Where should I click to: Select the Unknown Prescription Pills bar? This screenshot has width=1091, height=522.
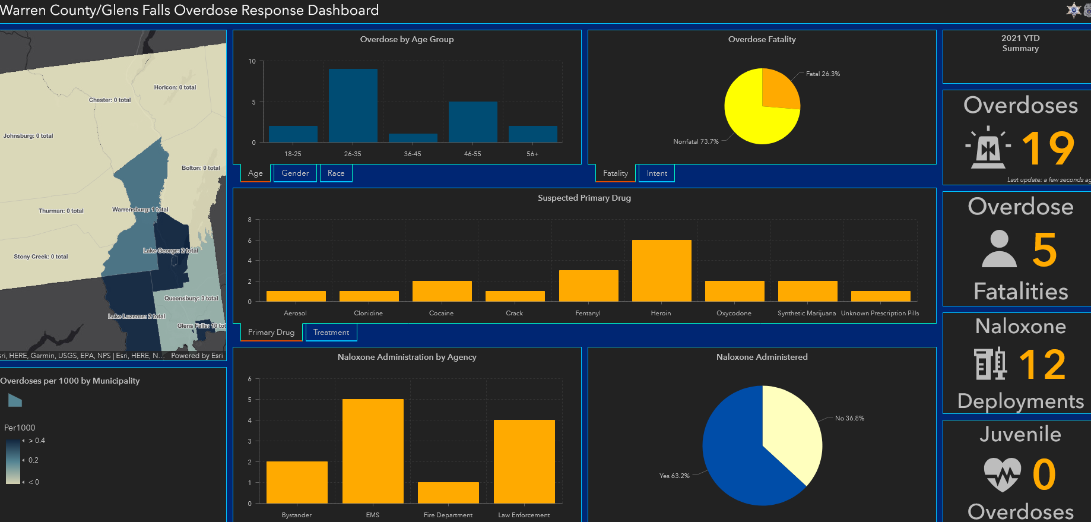pos(881,296)
